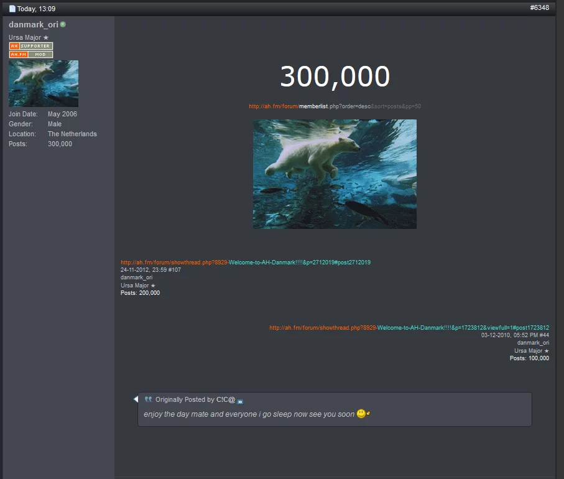
Task: Click the view-post arrow icon after C!C@
Action: coord(240,401)
